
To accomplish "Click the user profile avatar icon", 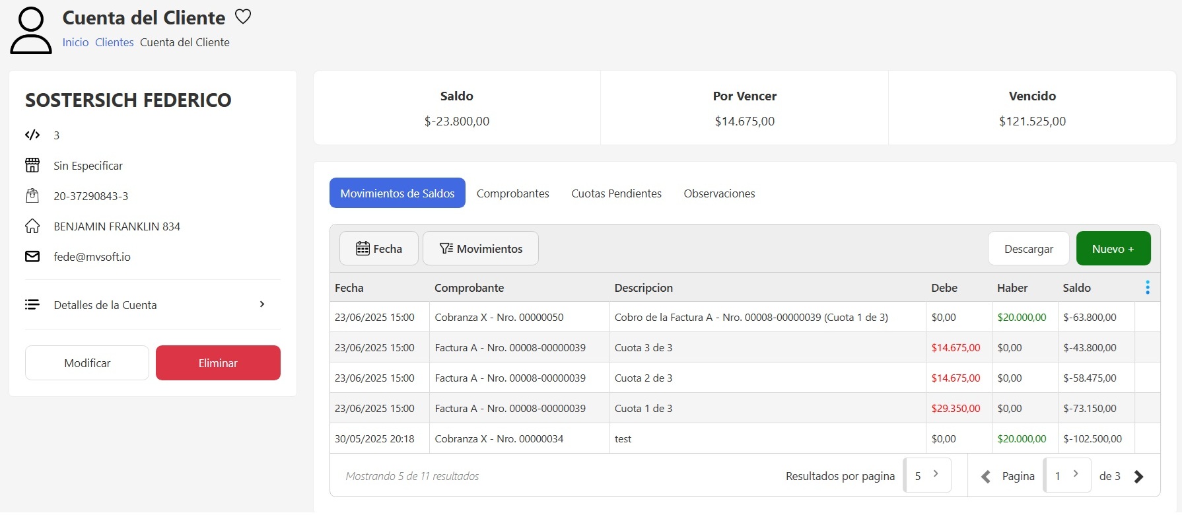I will tap(30, 30).
